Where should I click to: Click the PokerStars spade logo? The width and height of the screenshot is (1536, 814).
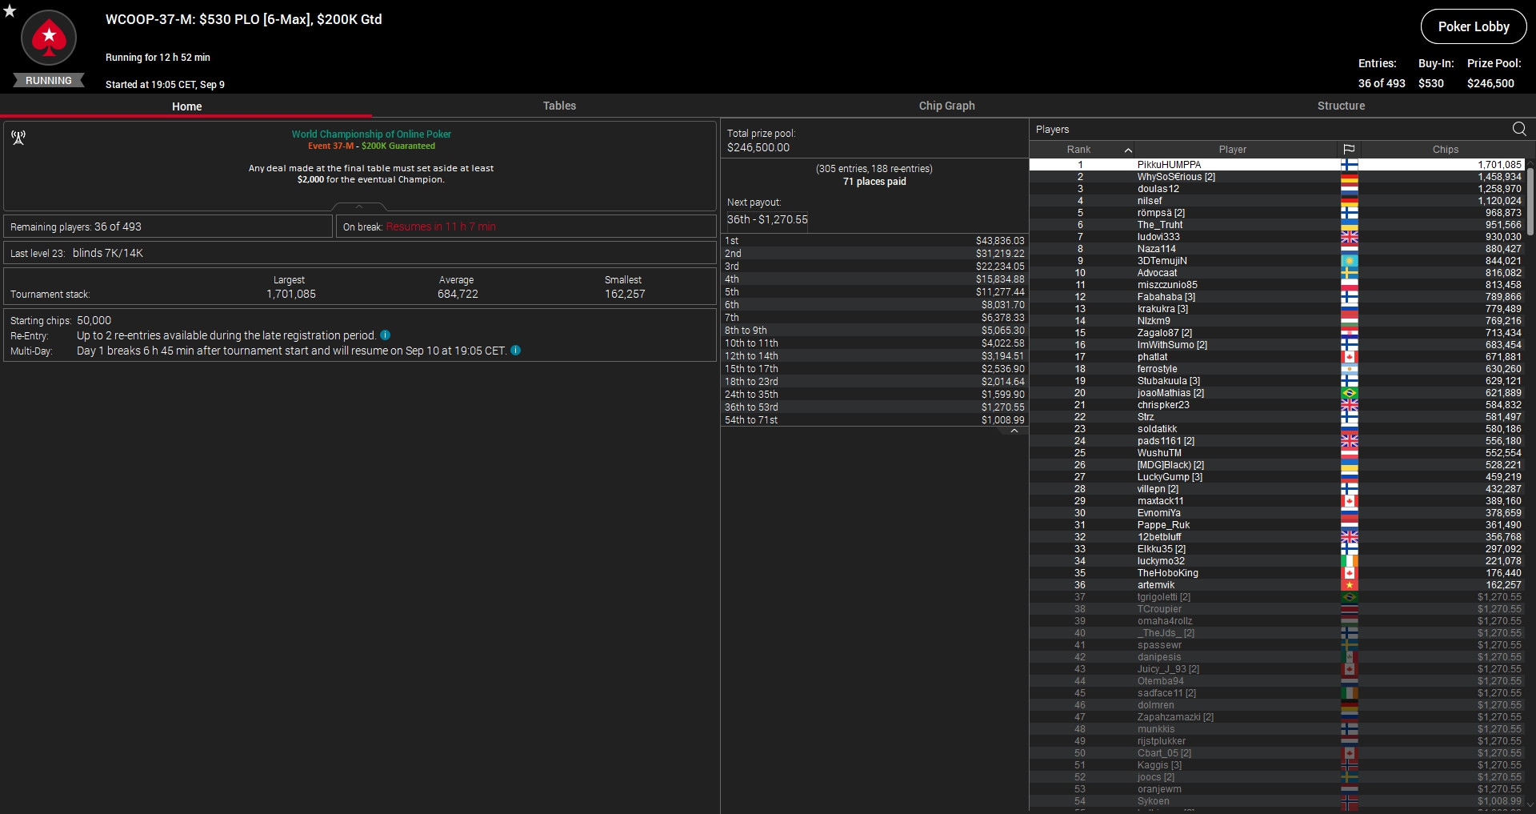49,37
